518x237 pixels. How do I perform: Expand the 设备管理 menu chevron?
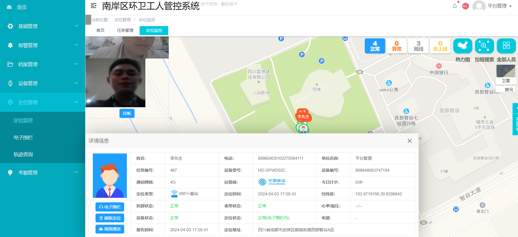tap(76, 83)
